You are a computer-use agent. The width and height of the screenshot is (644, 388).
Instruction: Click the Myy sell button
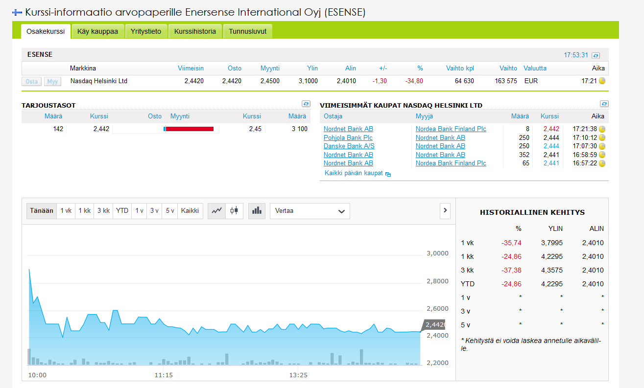click(x=52, y=81)
